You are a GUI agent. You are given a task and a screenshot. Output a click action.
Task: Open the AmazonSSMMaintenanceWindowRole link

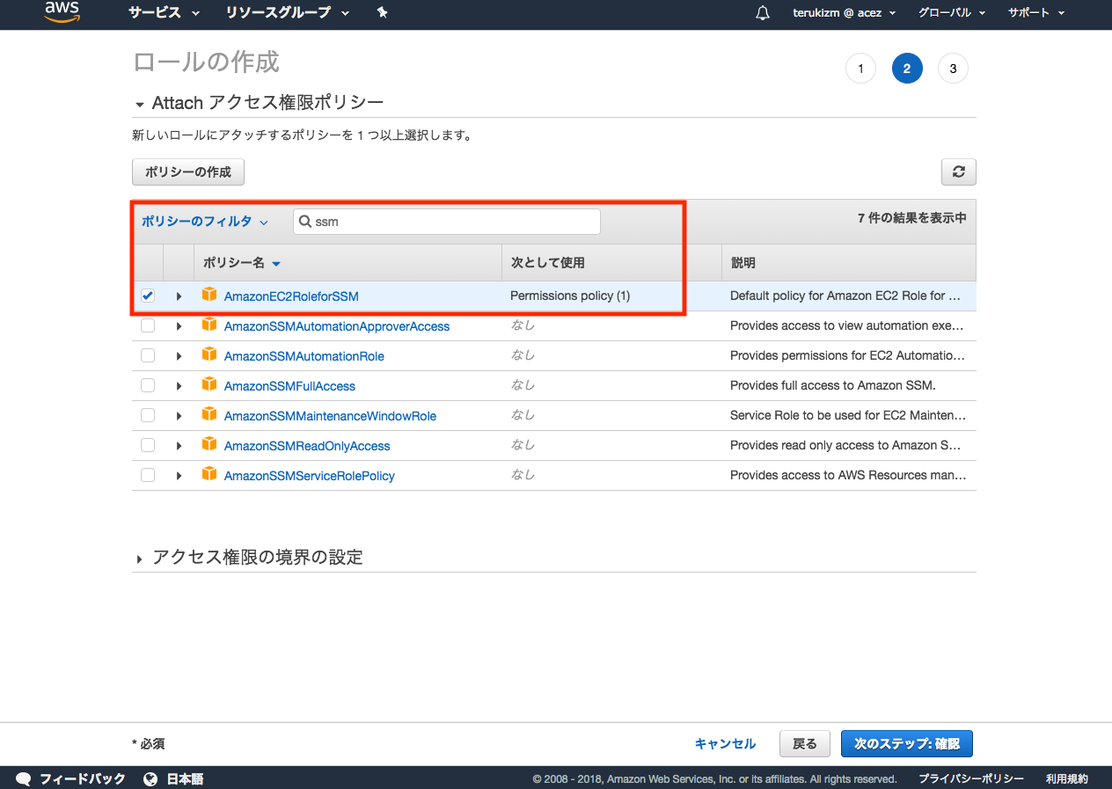point(330,416)
